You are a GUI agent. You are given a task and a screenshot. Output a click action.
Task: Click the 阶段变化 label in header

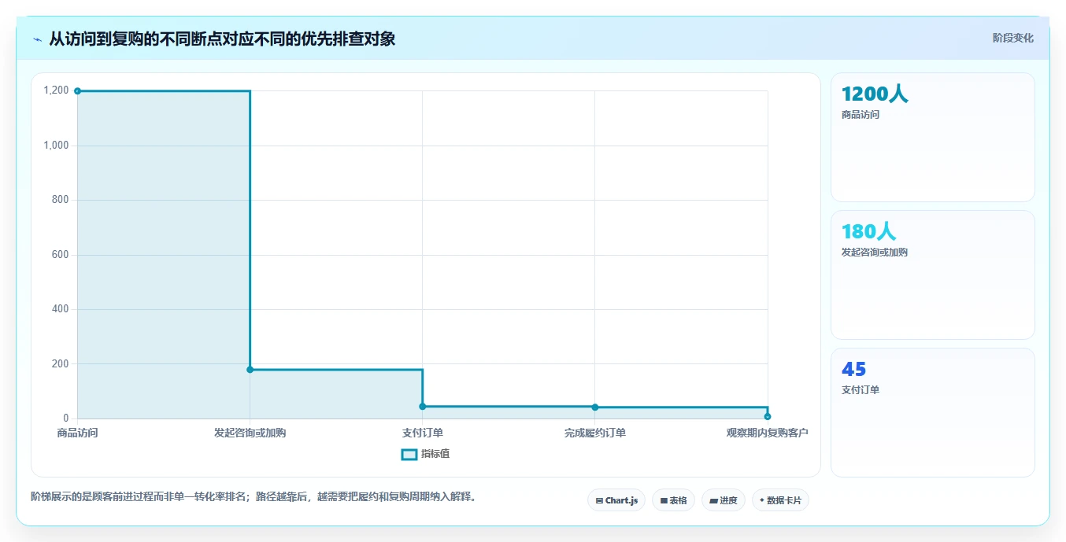pos(1012,38)
